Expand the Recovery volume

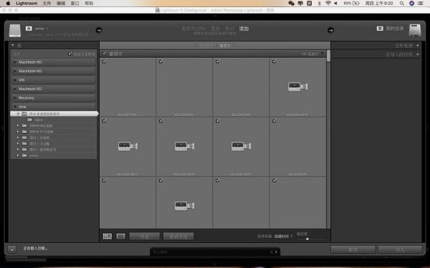point(15,98)
